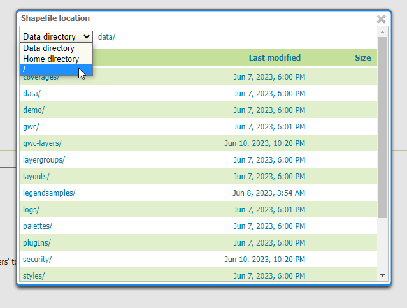This screenshot has height=308, width=407.
Task: Open the gwc-layers/ directory
Action: (42, 143)
